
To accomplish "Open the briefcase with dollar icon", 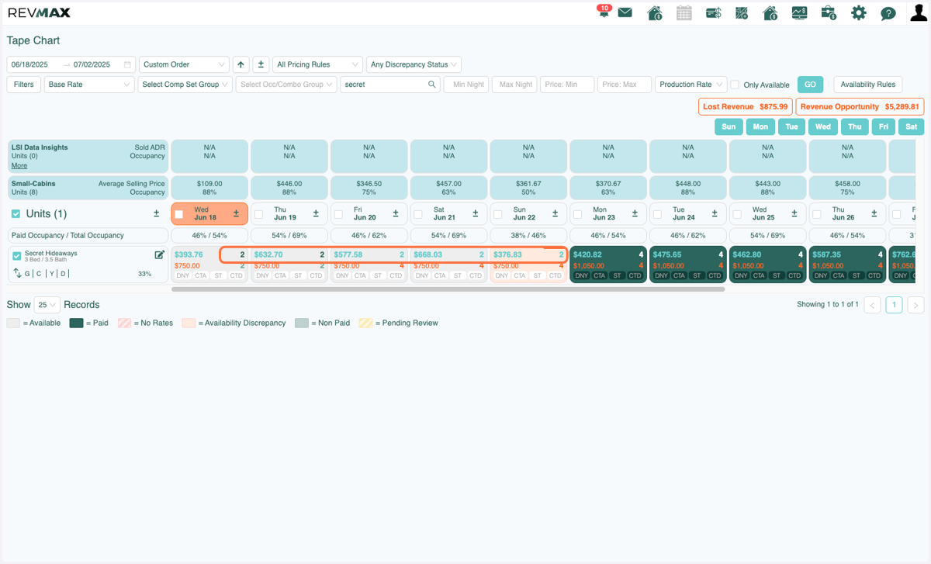I will pos(829,12).
